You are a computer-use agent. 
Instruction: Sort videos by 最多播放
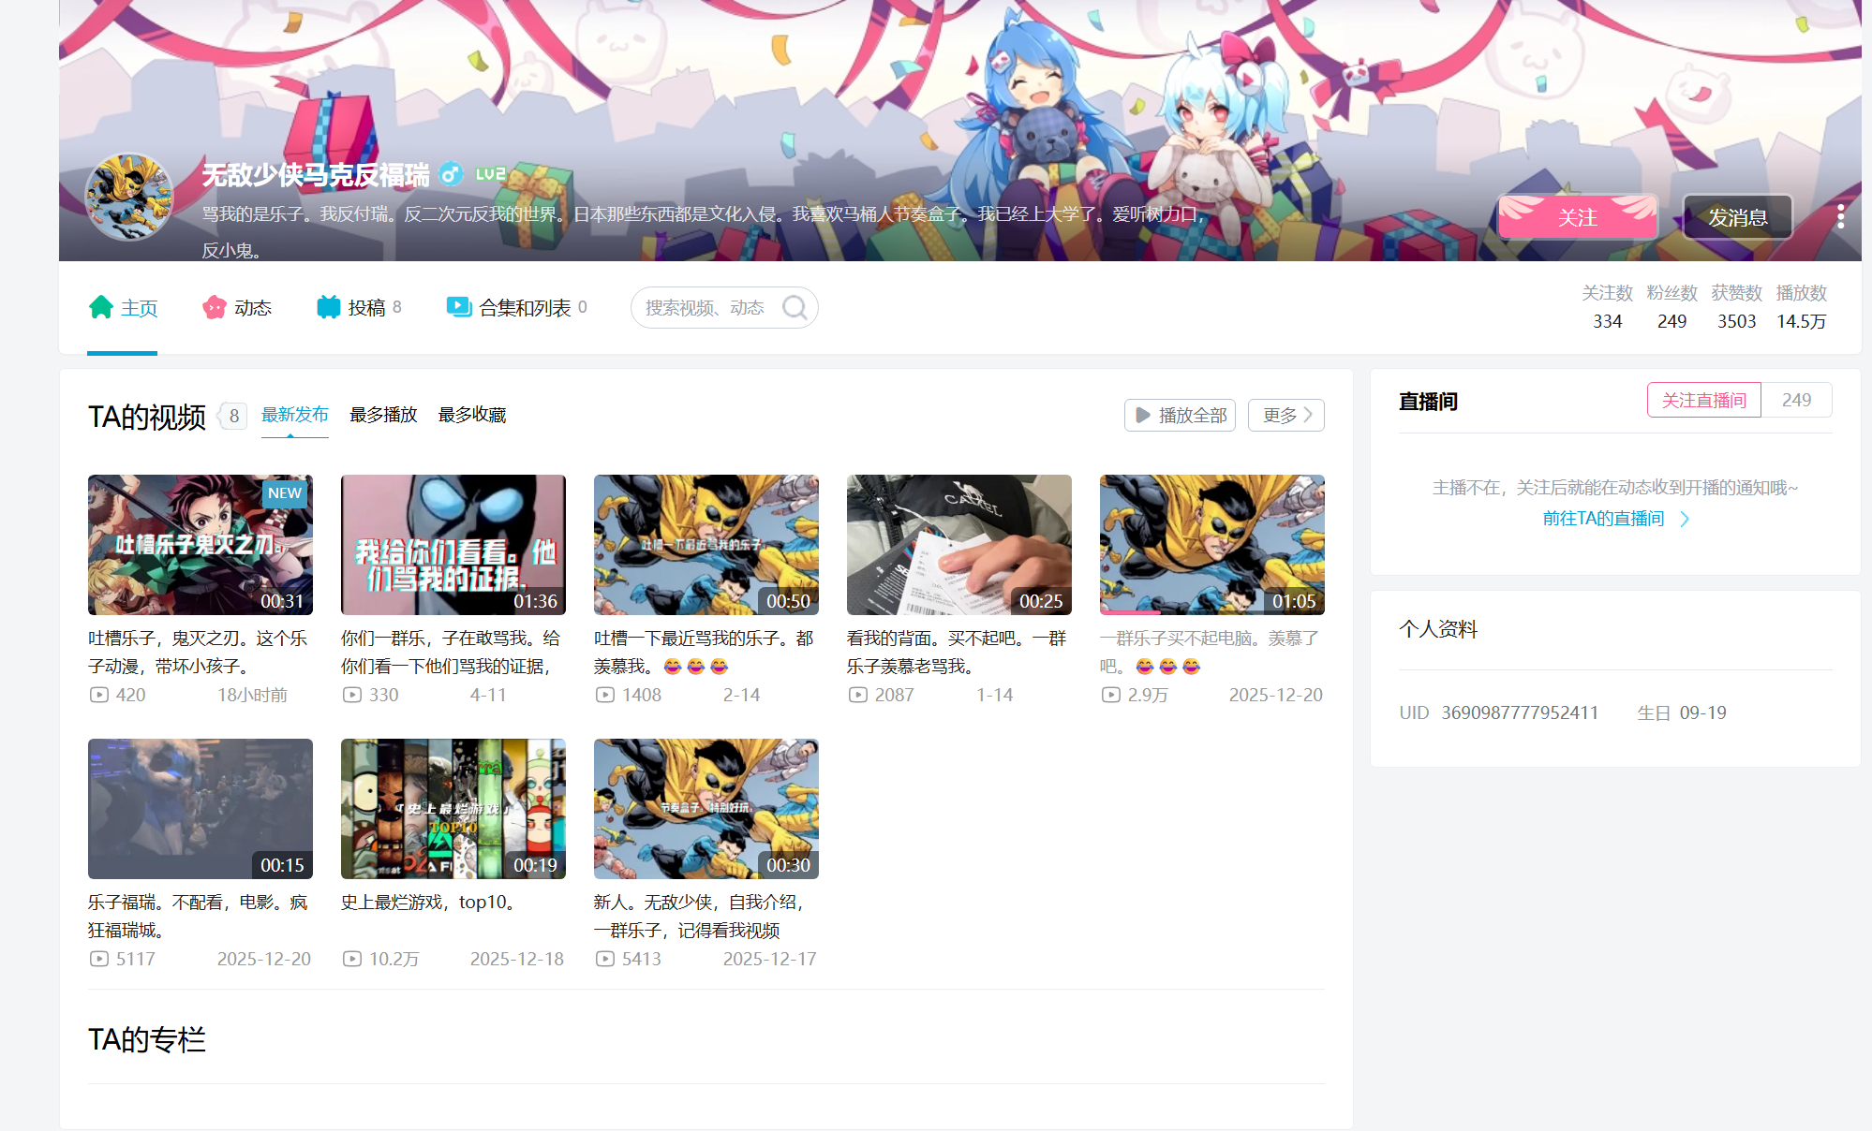383,415
